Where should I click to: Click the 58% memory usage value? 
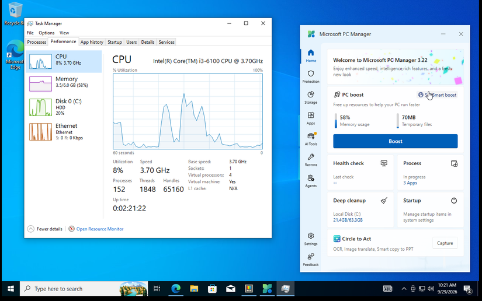click(x=345, y=117)
